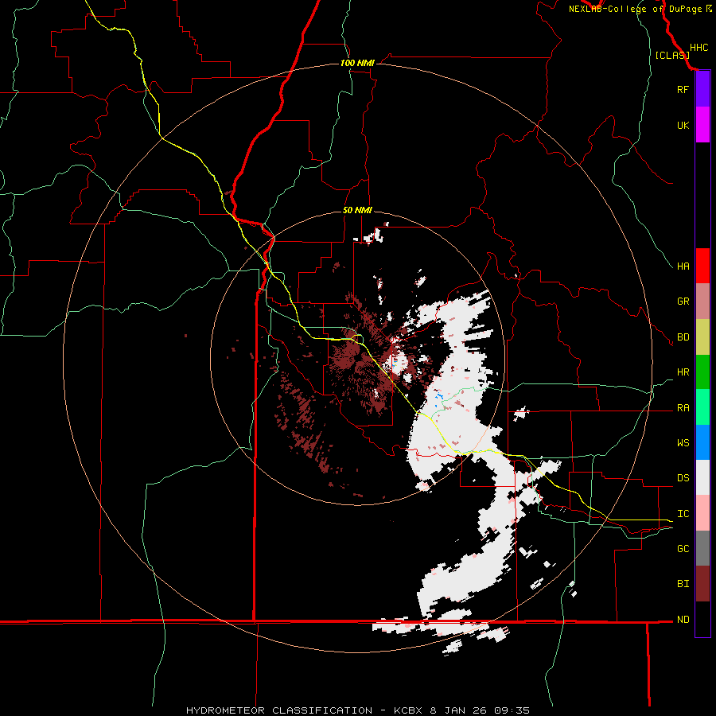The image size is (716, 716).
Task: Click the HA legend label
Action: 683,267
